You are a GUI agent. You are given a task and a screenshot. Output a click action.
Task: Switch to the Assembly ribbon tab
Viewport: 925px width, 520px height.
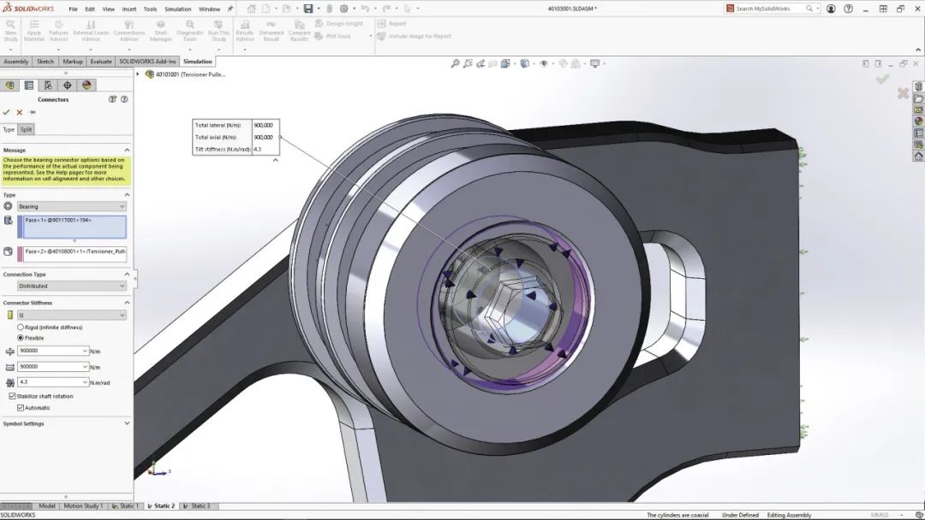click(x=17, y=62)
